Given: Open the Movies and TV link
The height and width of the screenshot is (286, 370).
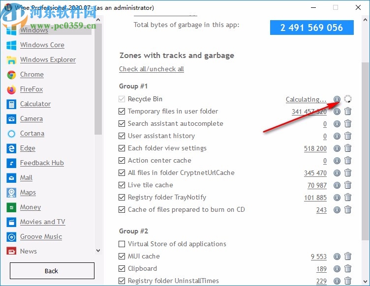Looking at the screenshot, I should coord(43,222).
